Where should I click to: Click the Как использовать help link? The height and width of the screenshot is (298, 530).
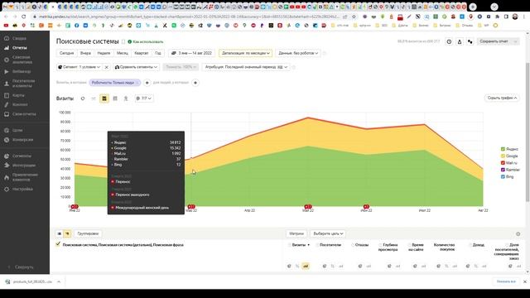[x=146, y=42]
